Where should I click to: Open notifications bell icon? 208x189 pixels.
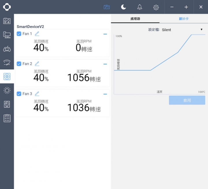coord(140,7)
